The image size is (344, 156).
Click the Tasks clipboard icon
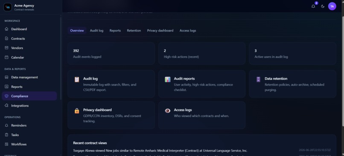[x=6, y=135]
